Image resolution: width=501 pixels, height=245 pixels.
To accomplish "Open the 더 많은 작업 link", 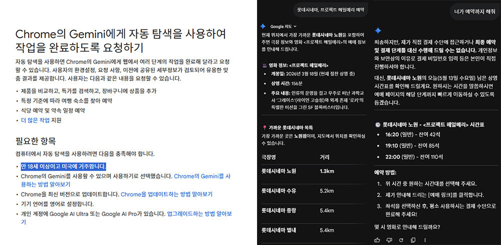I will pos(35,120).
